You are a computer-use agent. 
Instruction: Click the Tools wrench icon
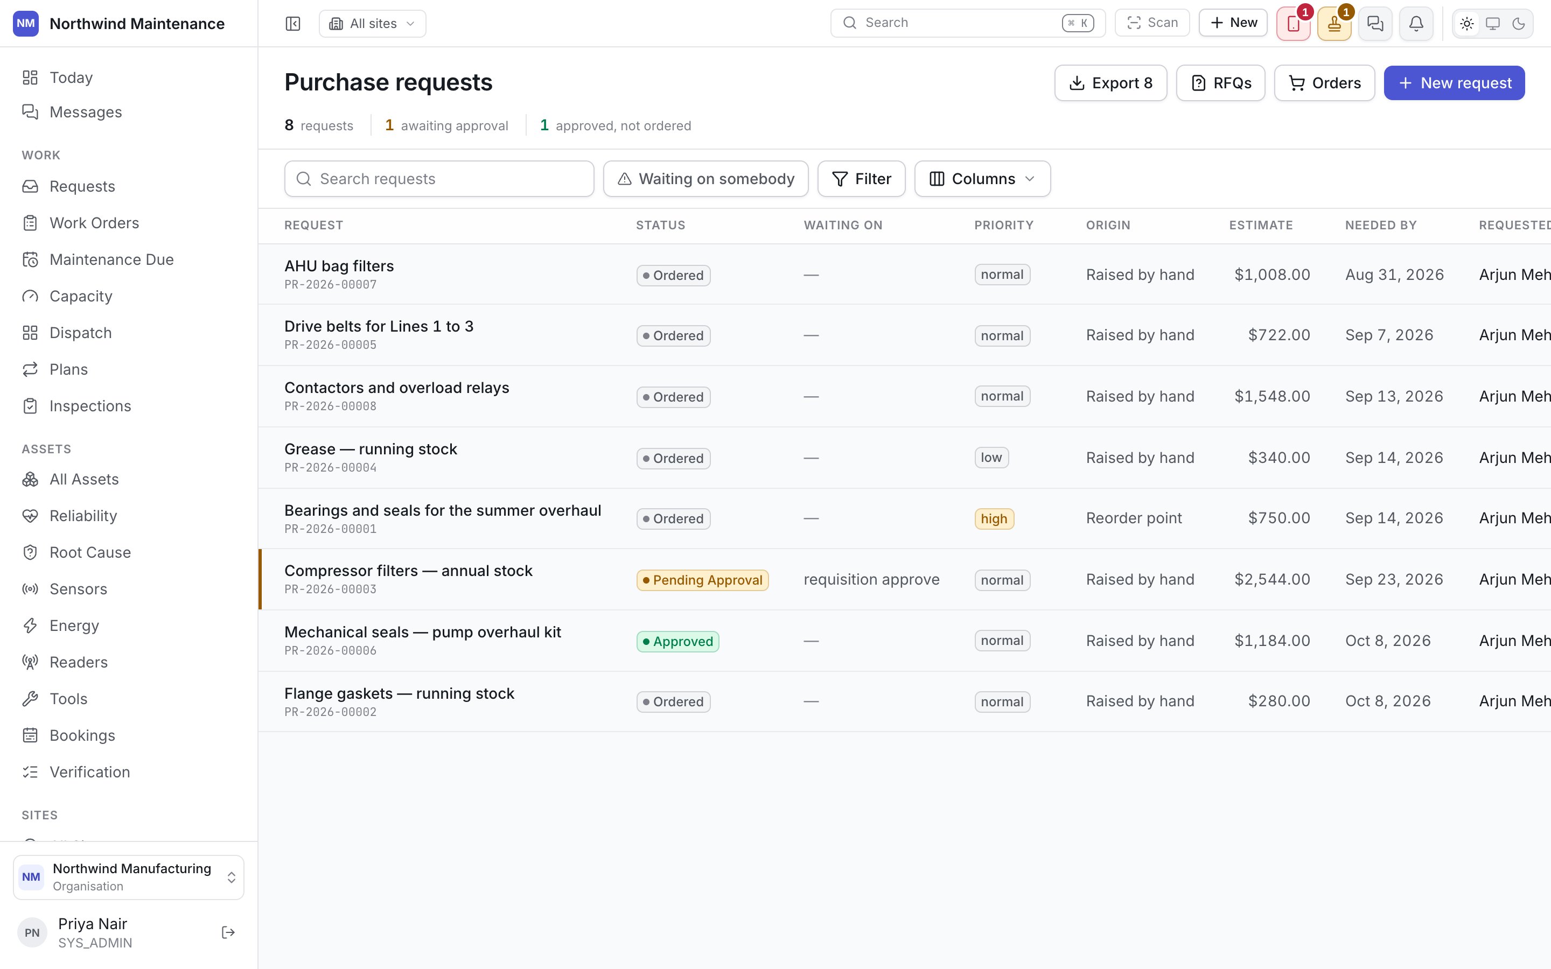pyautogui.click(x=30, y=699)
